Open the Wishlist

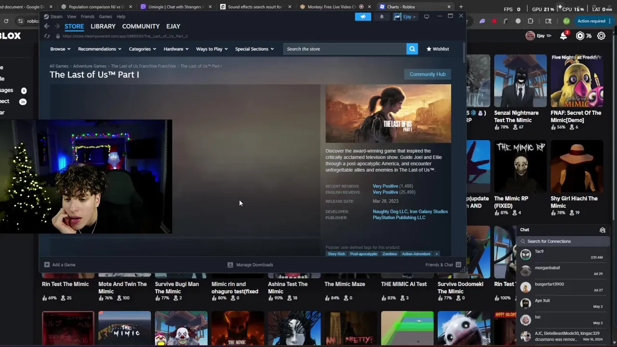click(437, 49)
